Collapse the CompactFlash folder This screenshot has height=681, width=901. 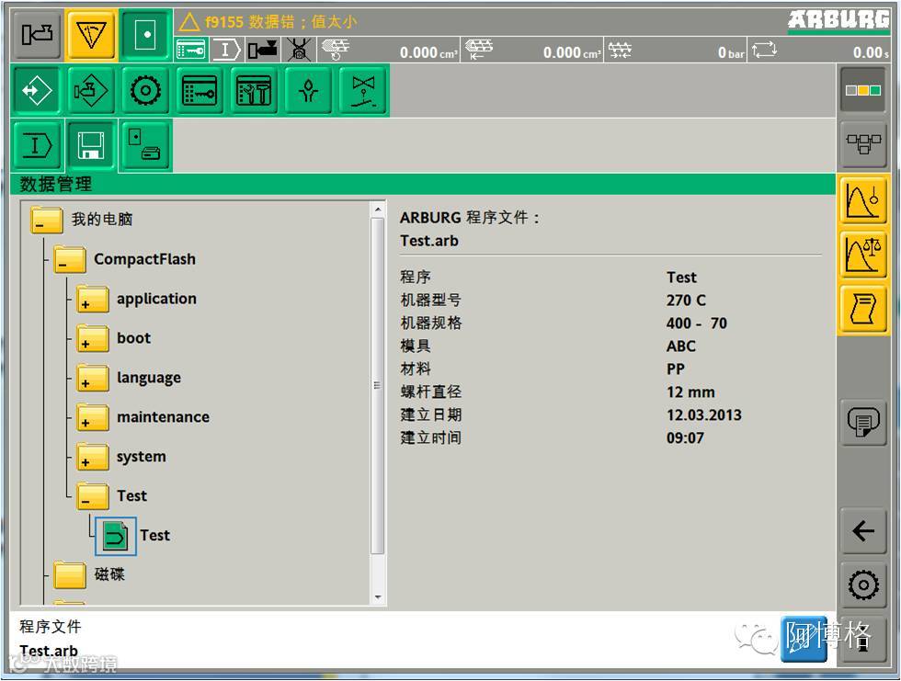pos(70,260)
